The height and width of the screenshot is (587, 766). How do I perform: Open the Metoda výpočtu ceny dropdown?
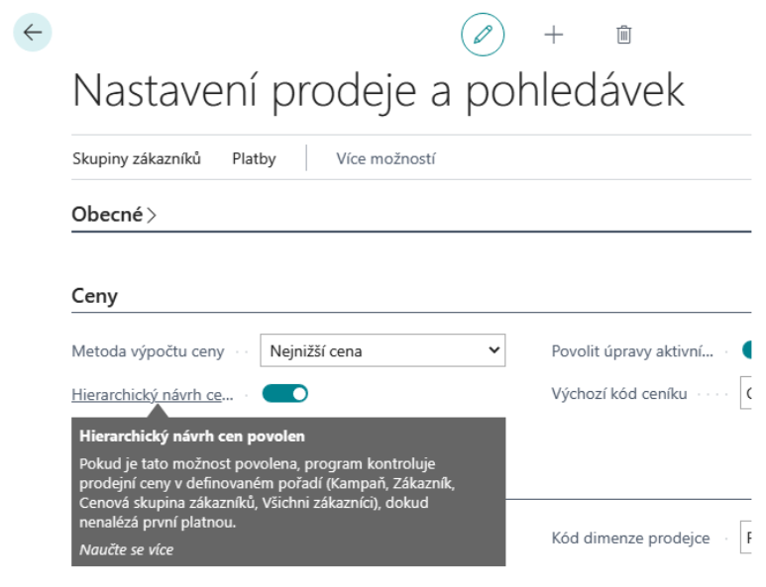pyautogui.click(x=383, y=350)
